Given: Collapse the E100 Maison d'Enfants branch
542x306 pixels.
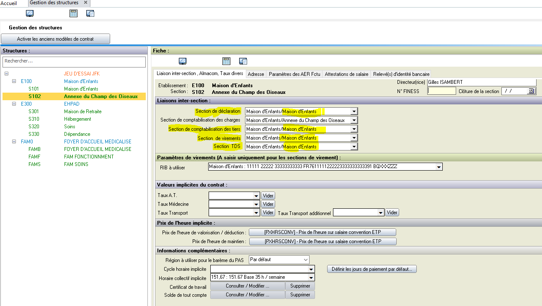Looking at the screenshot, I should tap(14, 81).
